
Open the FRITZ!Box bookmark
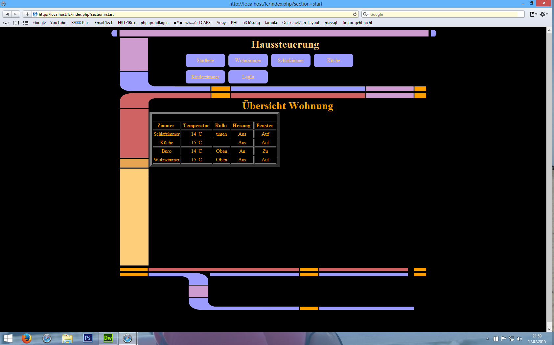127,23
